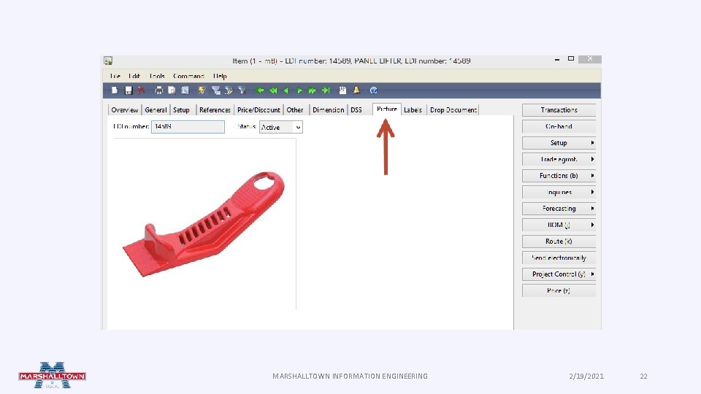Click the red panel lifter picture

pyautogui.click(x=204, y=224)
